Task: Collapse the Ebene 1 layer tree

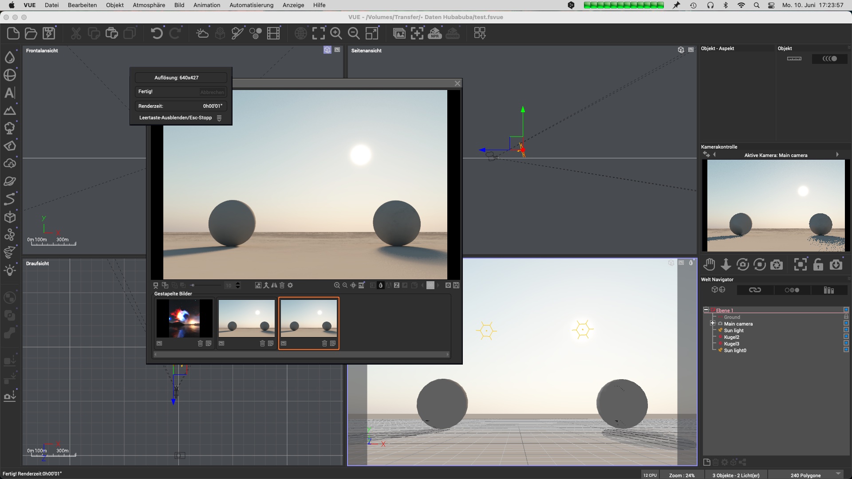Action: (x=706, y=310)
